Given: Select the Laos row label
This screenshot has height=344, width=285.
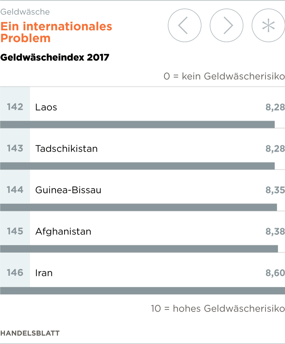Looking at the screenshot, I should point(46,107).
